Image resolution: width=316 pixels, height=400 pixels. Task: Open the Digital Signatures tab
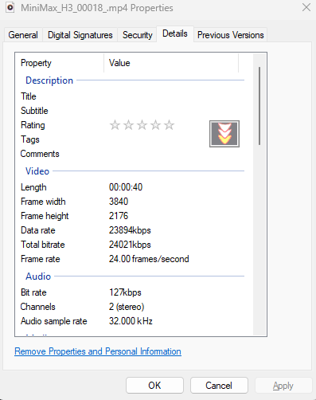[80, 35]
